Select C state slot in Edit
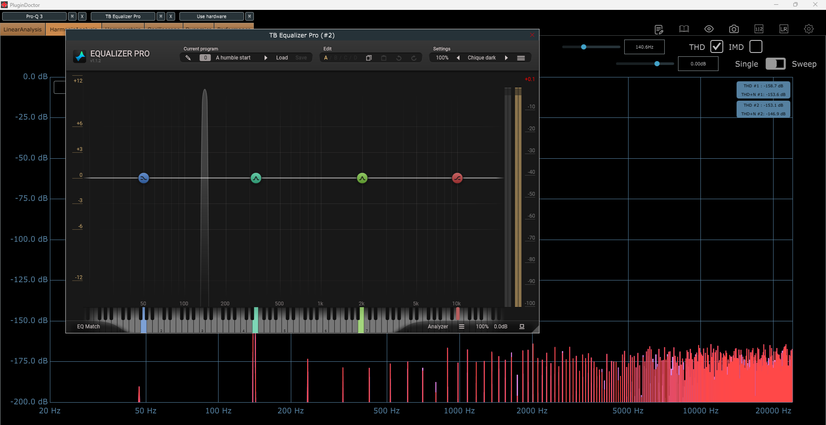826x425 pixels. tap(345, 58)
